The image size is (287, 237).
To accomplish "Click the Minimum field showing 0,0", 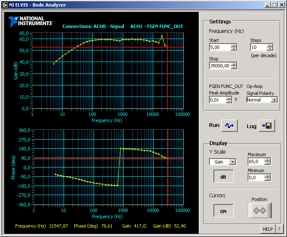I will point(256,177).
